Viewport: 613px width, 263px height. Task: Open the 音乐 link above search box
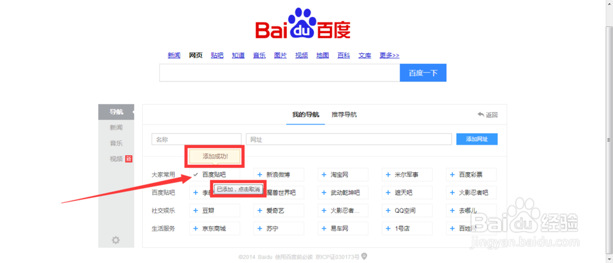tap(259, 56)
